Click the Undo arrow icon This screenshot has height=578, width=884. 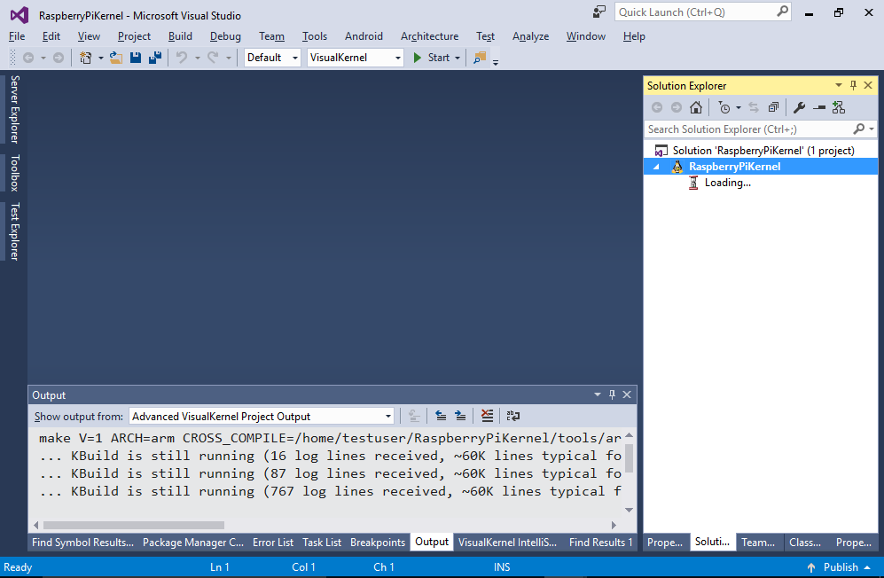pos(182,58)
